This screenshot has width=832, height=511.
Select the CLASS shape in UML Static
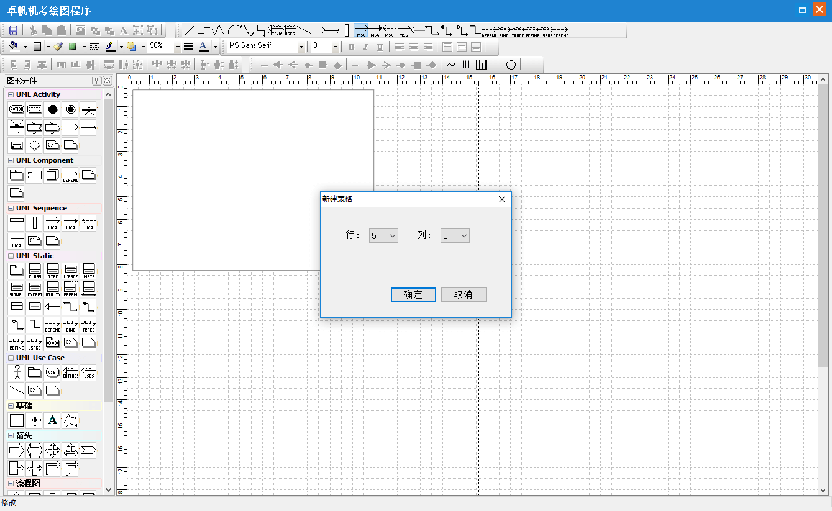(x=35, y=271)
